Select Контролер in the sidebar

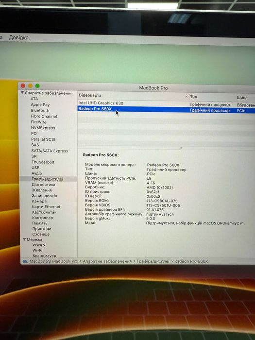point(43,218)
